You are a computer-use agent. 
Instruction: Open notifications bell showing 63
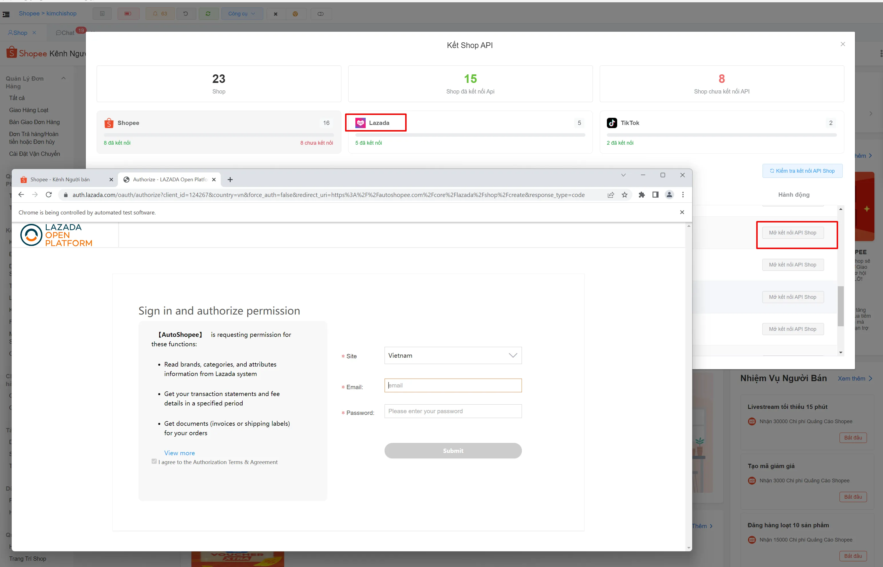coord(160,14)
